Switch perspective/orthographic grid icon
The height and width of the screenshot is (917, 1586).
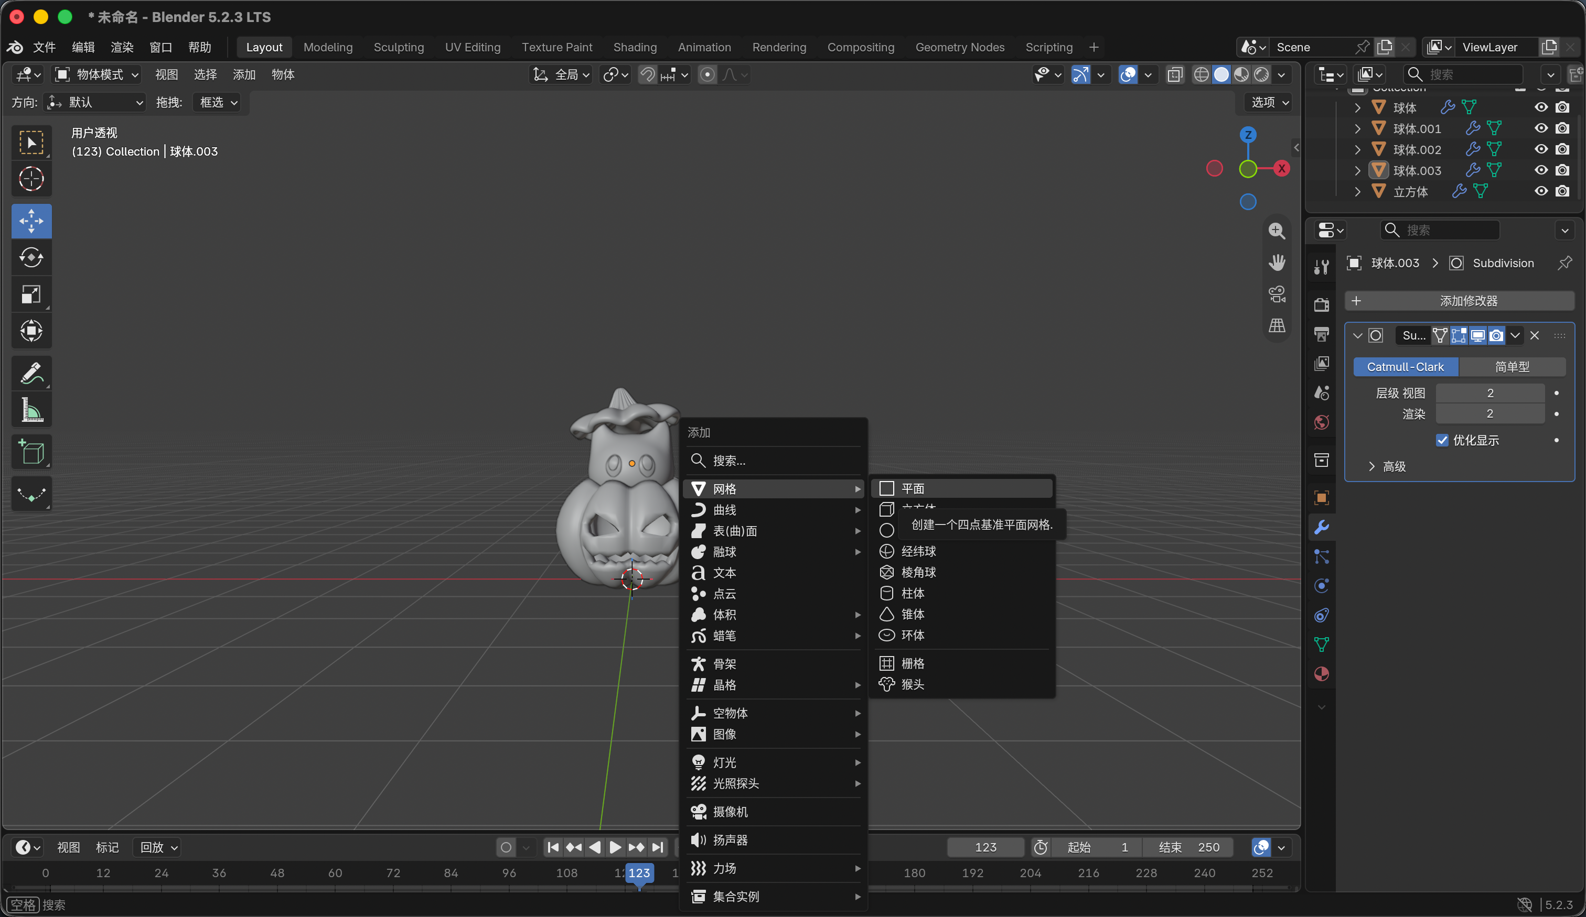tap(1277, 325)
